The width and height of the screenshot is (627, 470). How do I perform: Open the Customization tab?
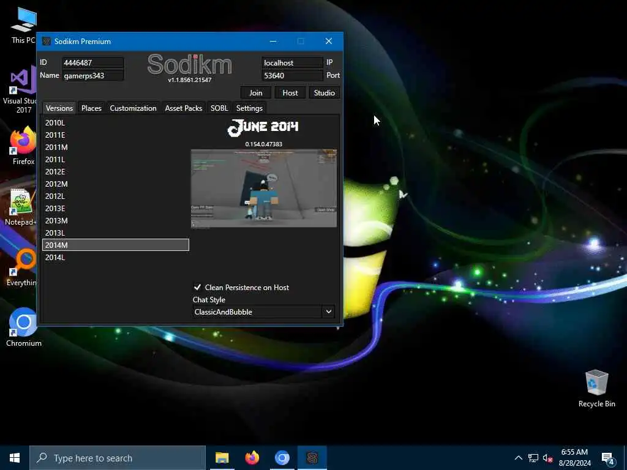(133, 108)
